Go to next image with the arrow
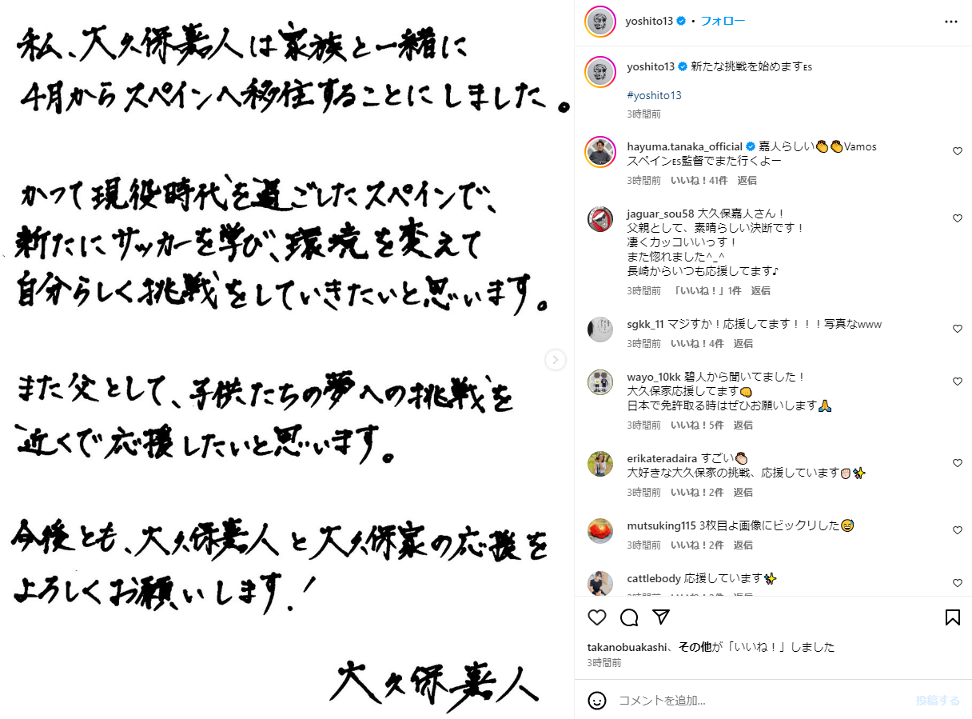Screen dimensions: 972x719 click(556, 360)
